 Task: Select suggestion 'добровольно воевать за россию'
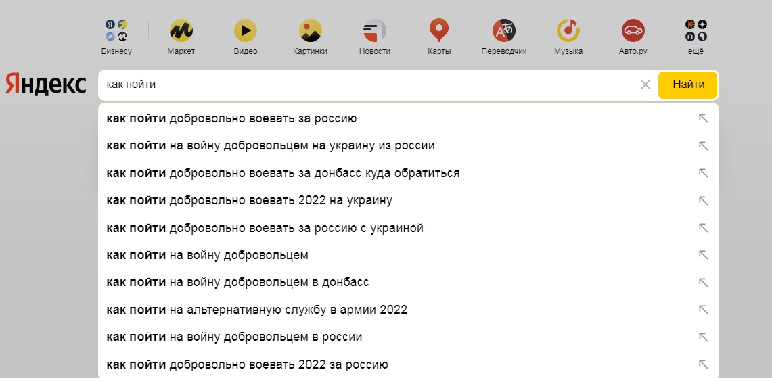[408, 118]
